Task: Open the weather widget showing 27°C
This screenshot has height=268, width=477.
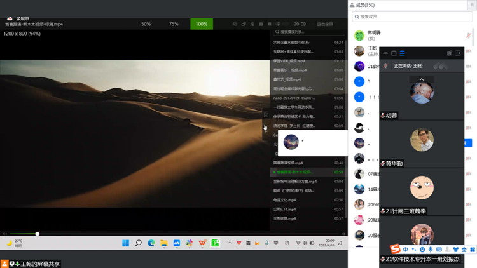Action: point(15,243)
